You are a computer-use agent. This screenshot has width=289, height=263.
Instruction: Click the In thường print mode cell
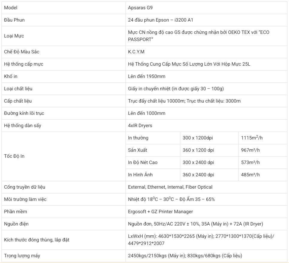(x=153, y=138)
